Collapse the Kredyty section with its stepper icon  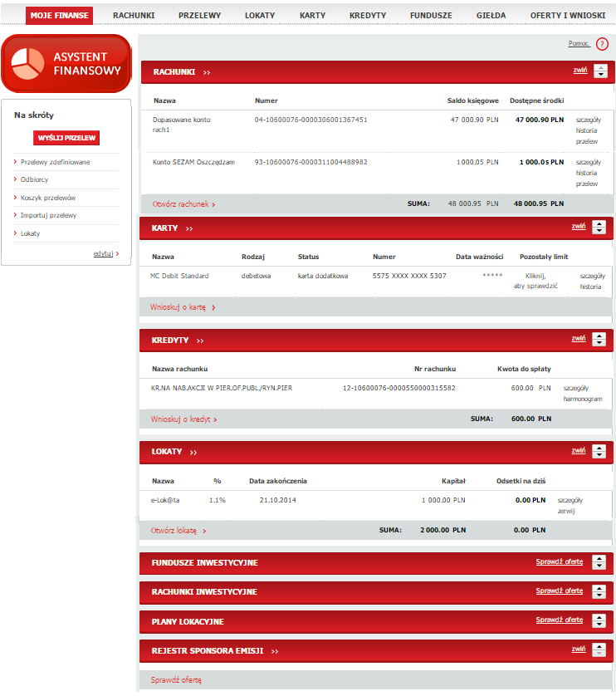(x=599, y=340)
